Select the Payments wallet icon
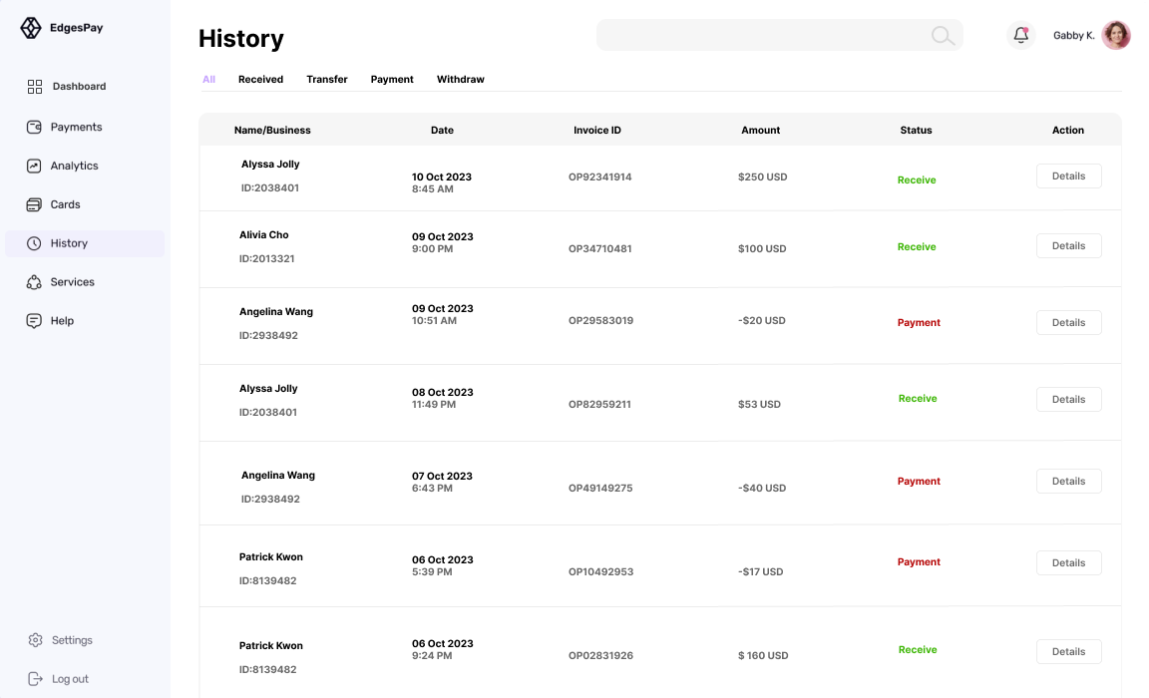Screen dimensions: 1149x698 pyautogui.click(x=34, y=127)
